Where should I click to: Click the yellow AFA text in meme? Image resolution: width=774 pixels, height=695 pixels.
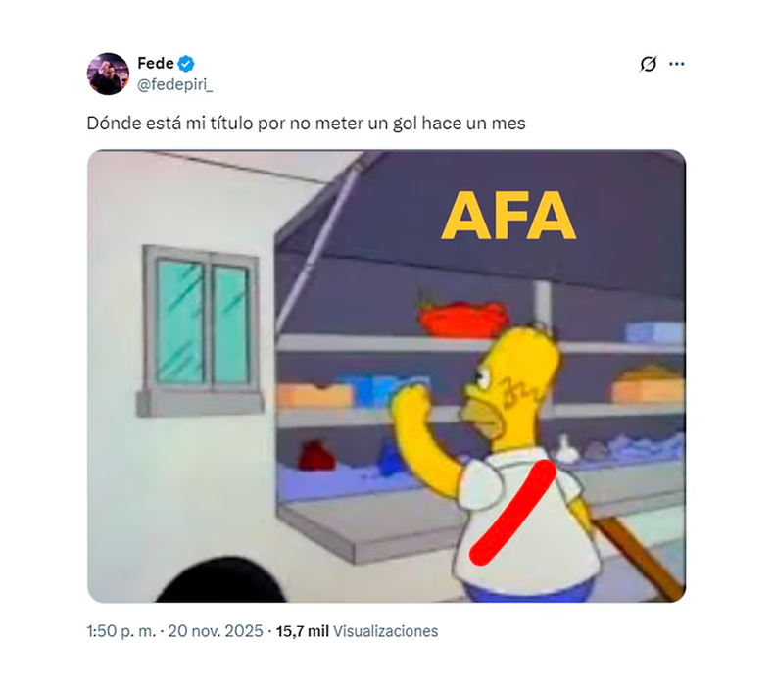click(x=508, y=216)
